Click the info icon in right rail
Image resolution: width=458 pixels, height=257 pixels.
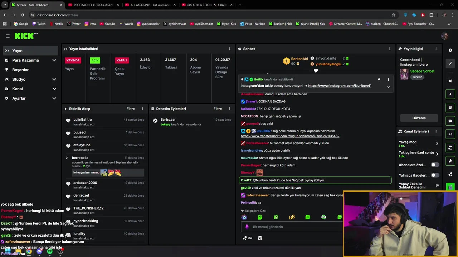(x=450, y=50)
